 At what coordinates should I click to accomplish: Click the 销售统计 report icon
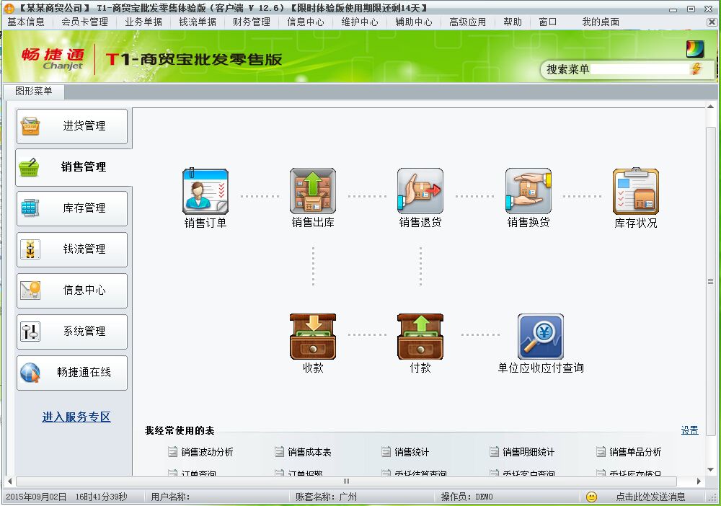click(386, 452)
